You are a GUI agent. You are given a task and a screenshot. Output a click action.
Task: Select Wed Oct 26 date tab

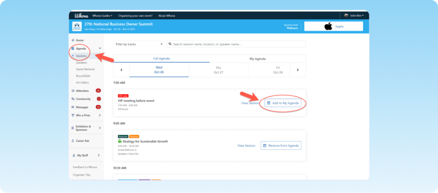coord(159,70)
